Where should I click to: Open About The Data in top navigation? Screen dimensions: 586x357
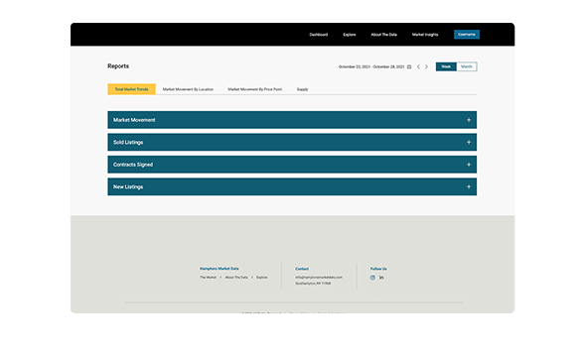tap(383, 35)
